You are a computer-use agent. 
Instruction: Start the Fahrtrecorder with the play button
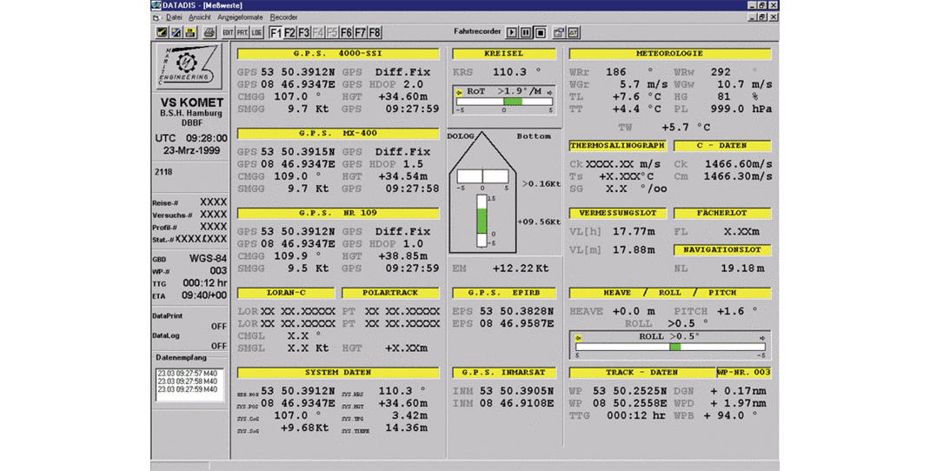(512, 33)
